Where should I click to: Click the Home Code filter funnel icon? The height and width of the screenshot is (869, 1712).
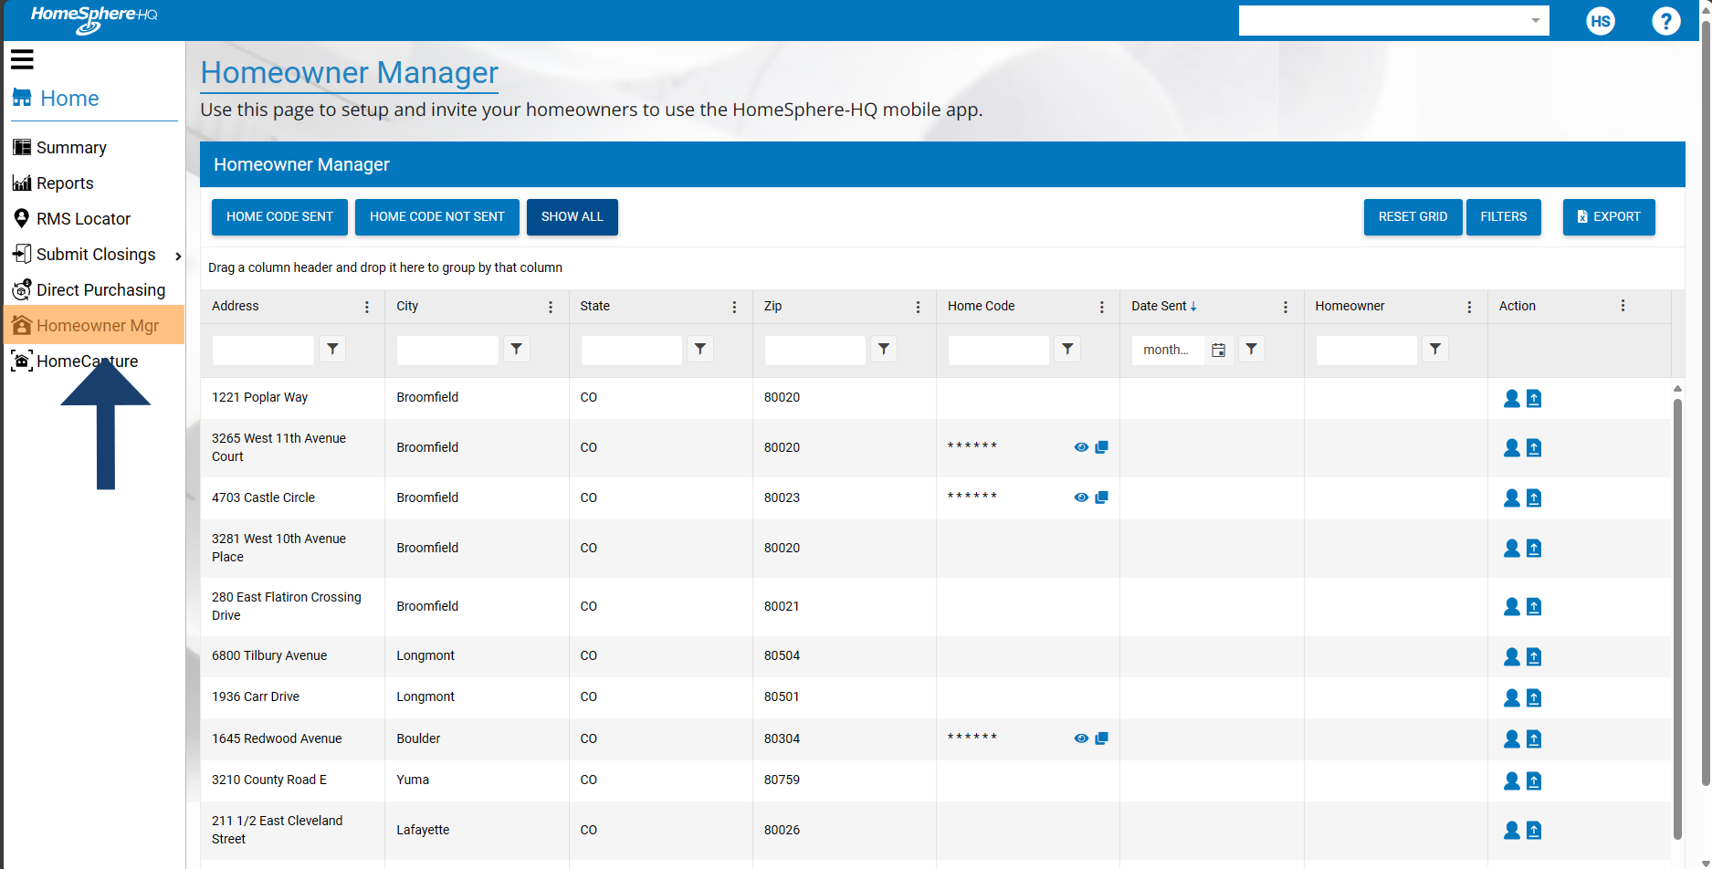click(1067, 349)
